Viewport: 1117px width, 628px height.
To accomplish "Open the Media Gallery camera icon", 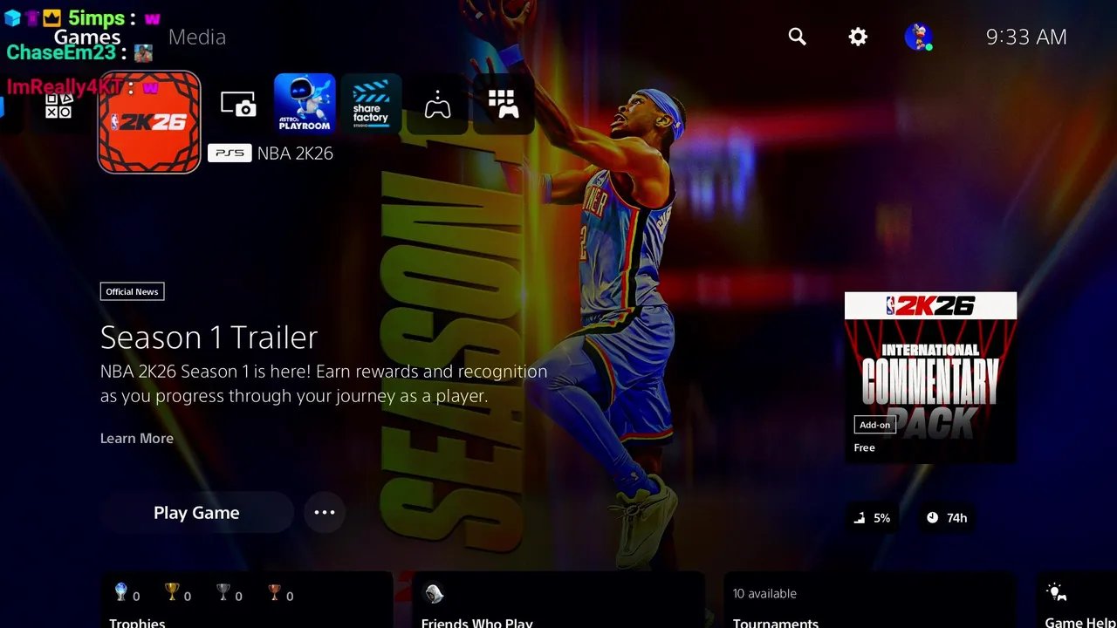I will [x=238, y=104].
